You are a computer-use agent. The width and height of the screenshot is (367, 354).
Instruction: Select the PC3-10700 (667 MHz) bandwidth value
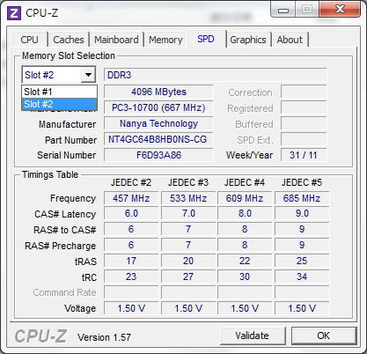[x=158, y=107]
